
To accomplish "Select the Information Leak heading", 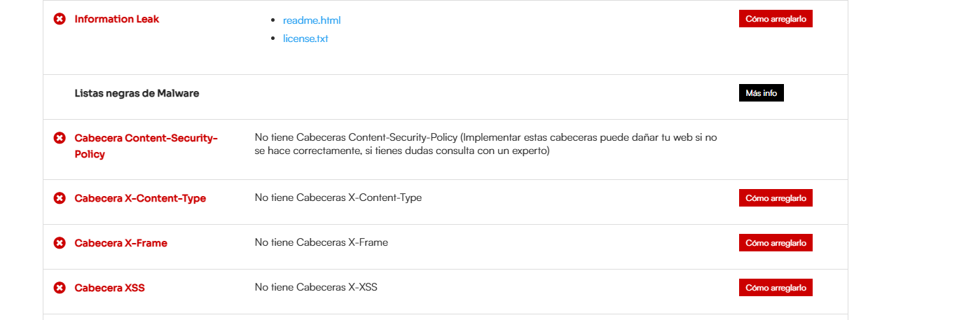I will coord(117,19).
